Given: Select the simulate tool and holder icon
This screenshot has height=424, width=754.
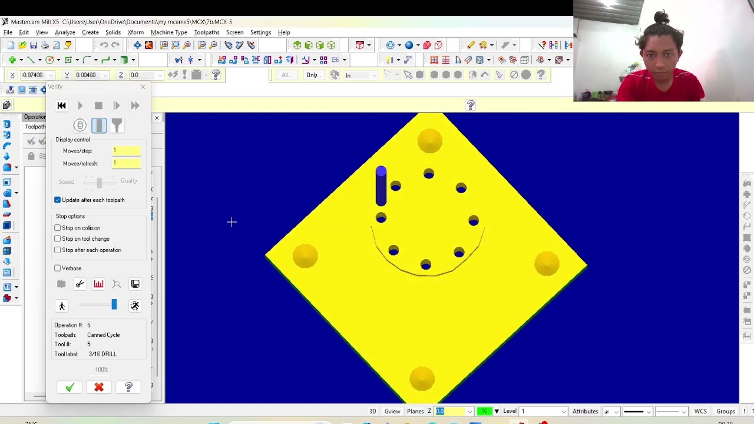Looking at the screenshot, I should (x=117, y=125).
